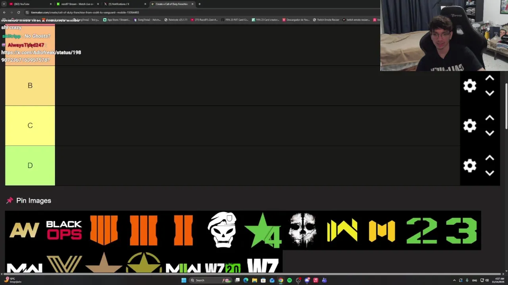508x285 pixels.
Task: Select the Black Ops text logo image
Action: point(64,230)
